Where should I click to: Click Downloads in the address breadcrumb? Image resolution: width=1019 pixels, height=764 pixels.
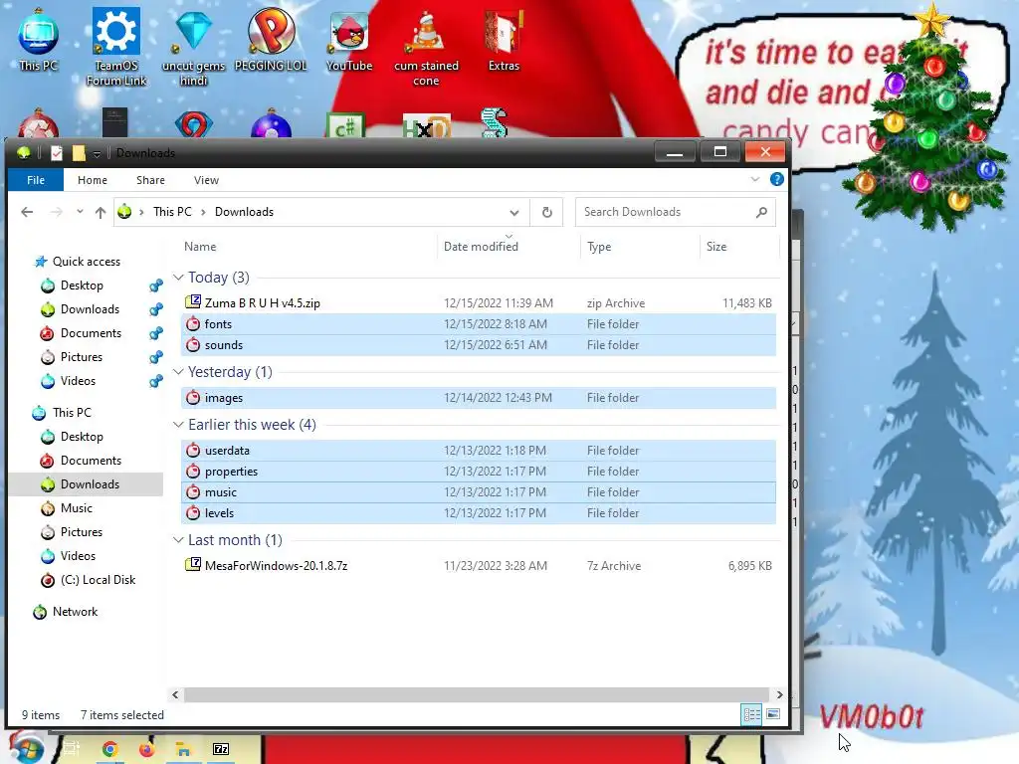[245, 212]
